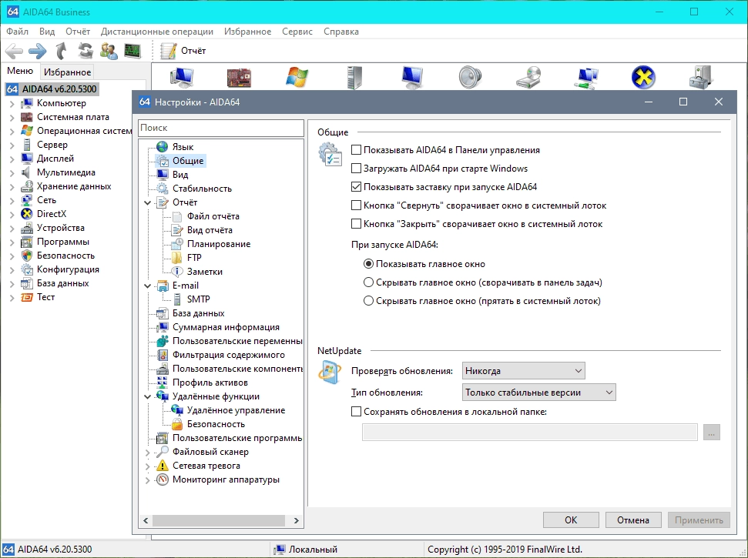Toggle Кнопка "Свернуть" сворачивает окно checkbox

356,205
